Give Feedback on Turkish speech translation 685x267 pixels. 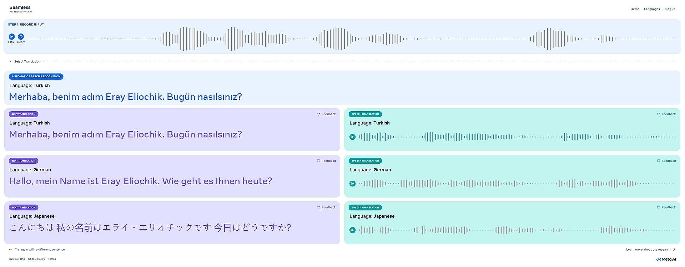pos(666,114)
